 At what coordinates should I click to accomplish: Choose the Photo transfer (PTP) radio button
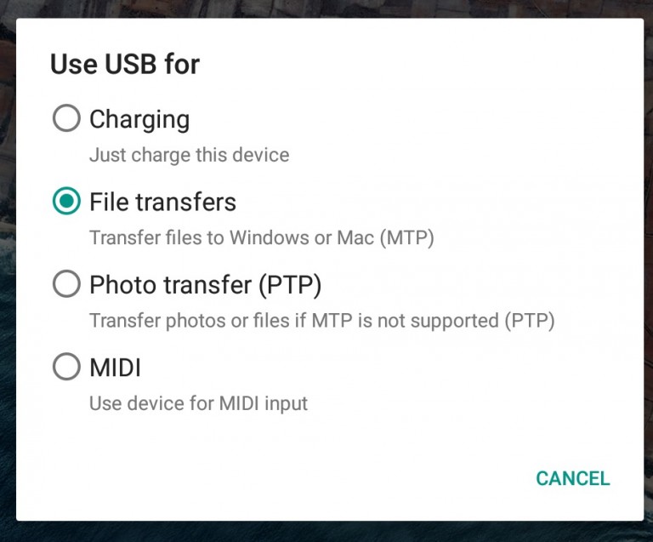point(66,284)
